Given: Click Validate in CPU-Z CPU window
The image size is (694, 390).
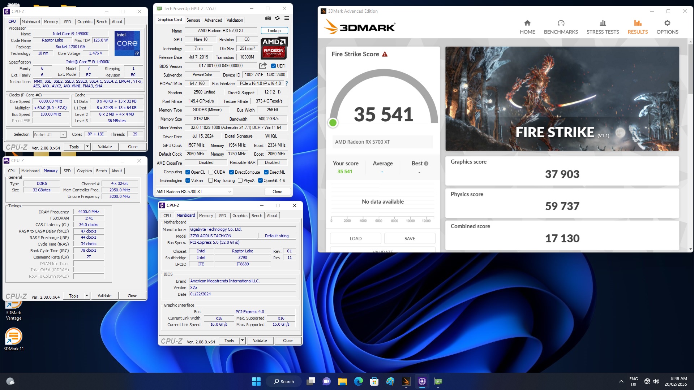Looking at the screenshot, I should (105, 147).
